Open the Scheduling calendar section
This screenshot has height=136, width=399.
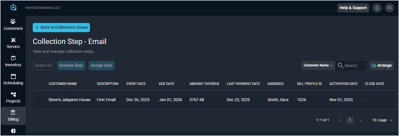coord(13,79)
